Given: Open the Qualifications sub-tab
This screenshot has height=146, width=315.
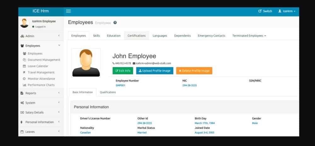Looking at the screenshot, I should 108,92.
